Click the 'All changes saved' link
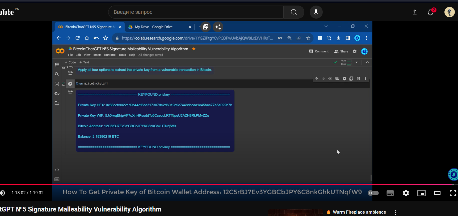 click(151, 55)
